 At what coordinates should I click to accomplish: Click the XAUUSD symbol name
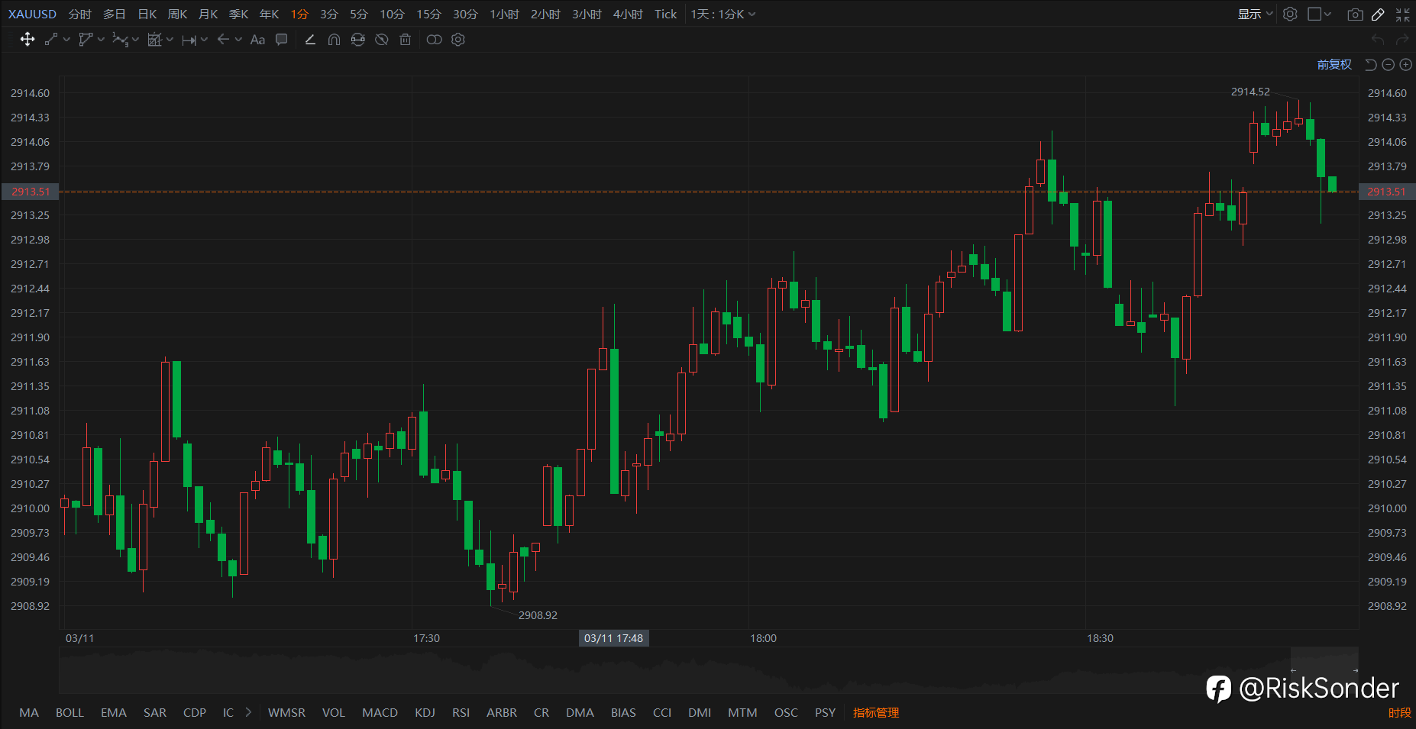pyautogui.click(x=32, y=14)
